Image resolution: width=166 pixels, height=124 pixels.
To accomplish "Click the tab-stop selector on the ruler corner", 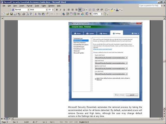I will point(2,18).
